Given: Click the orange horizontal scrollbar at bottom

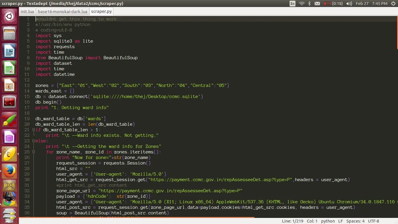Looking at the screenshot, I should [137, 217].
